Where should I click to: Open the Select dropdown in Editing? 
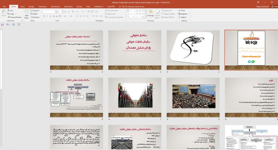pyautogui.click(x=183, y=17)
